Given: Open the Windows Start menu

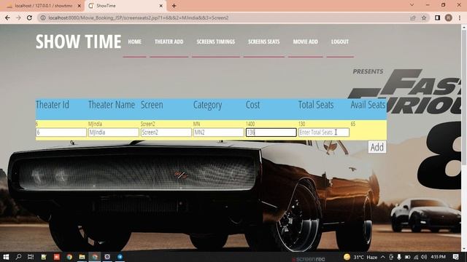Looking at the screenshot, I should [6, 257].
